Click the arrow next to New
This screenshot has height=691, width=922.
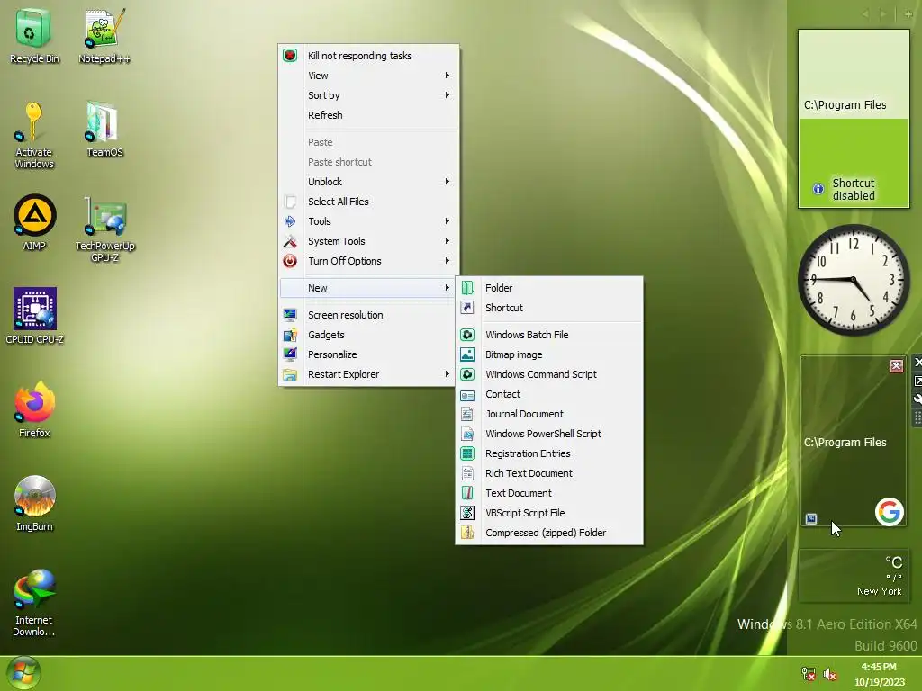(447, 288)
